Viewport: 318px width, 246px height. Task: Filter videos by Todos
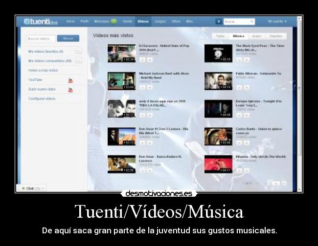point(220,36)
